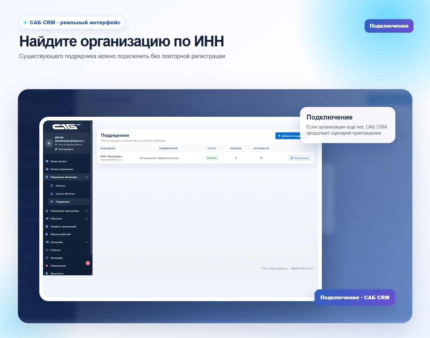Screen dimensions: 430x338
Task: Click the calendar icon beside Календарь
Action: tap(47, 258)
